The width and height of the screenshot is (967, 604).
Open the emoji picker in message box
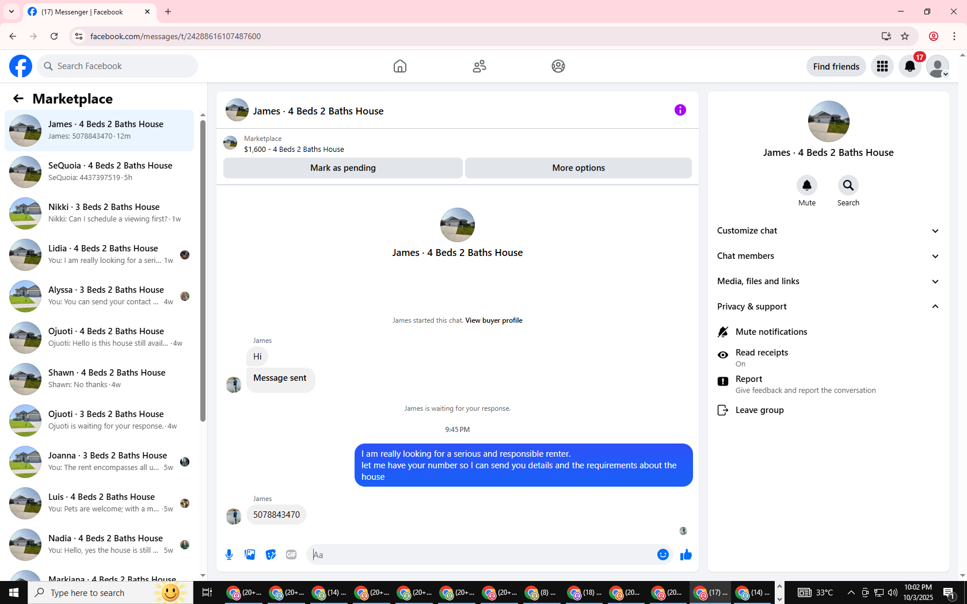pyautogui.click(x=663, y=555)
